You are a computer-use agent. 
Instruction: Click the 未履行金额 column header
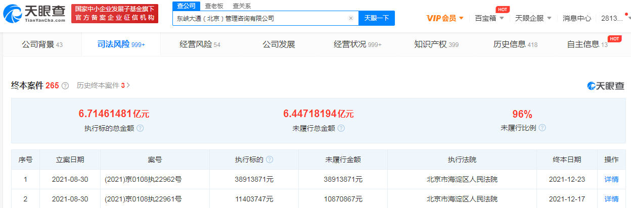click(343, 160)
